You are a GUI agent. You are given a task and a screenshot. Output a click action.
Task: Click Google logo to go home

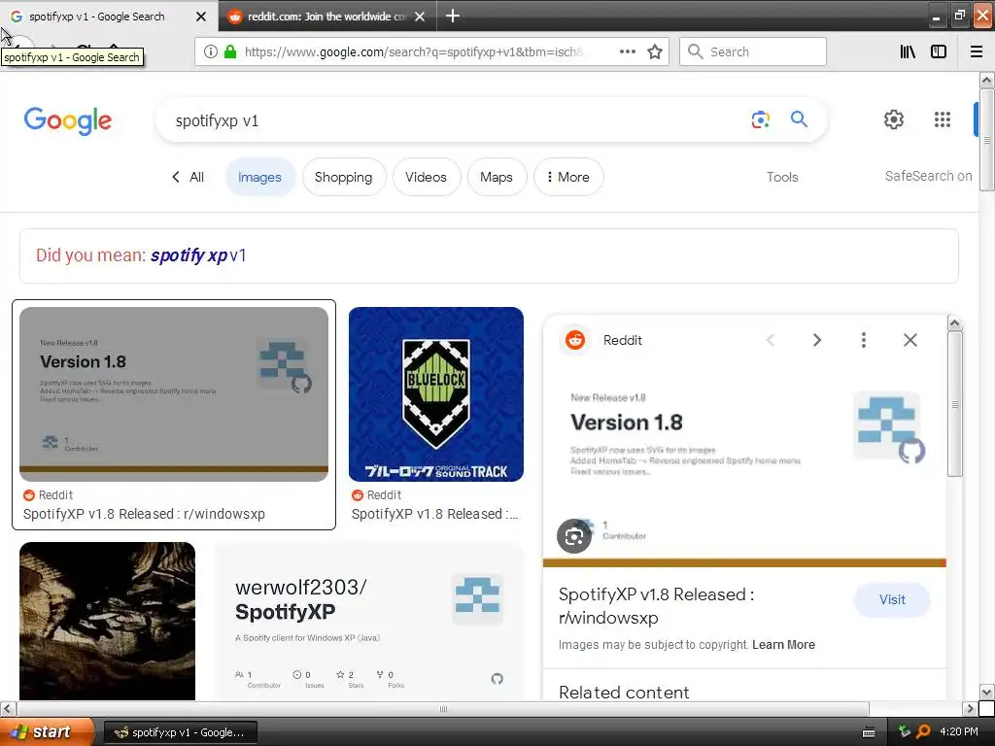[x=68, y=120]
